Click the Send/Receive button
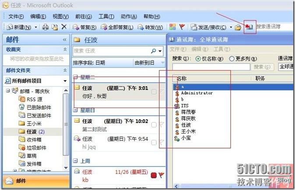295x190 pixels. tap(208, 27)
